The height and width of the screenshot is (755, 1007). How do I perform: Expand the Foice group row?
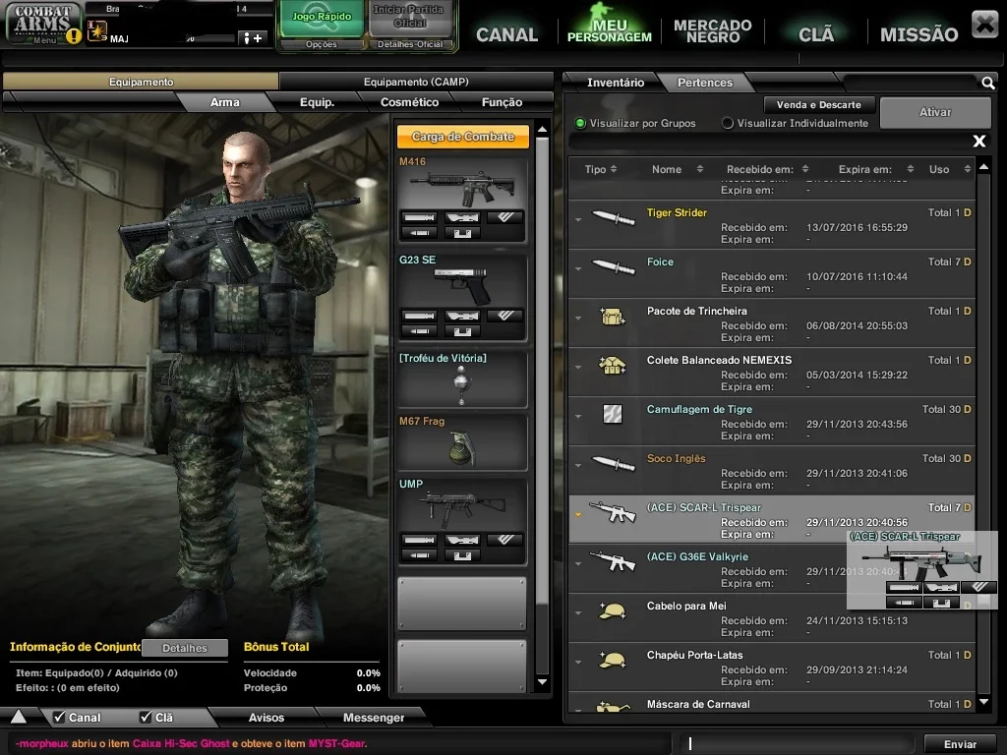pos(578,268)
